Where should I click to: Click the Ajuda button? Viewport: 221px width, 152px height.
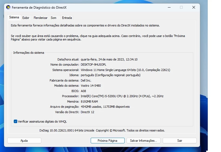tap(24, 141)
